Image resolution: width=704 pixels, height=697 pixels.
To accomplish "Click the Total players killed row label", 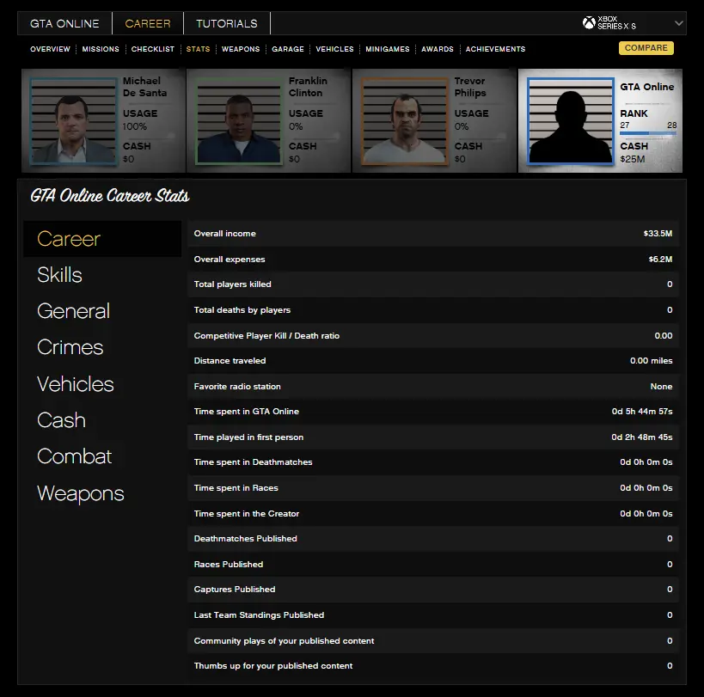I will point(233,284).
